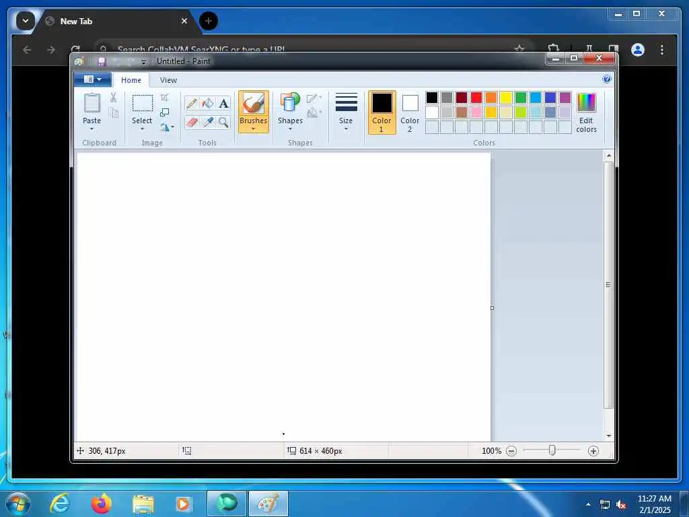Pick the orange color swatch

(491, 98)
